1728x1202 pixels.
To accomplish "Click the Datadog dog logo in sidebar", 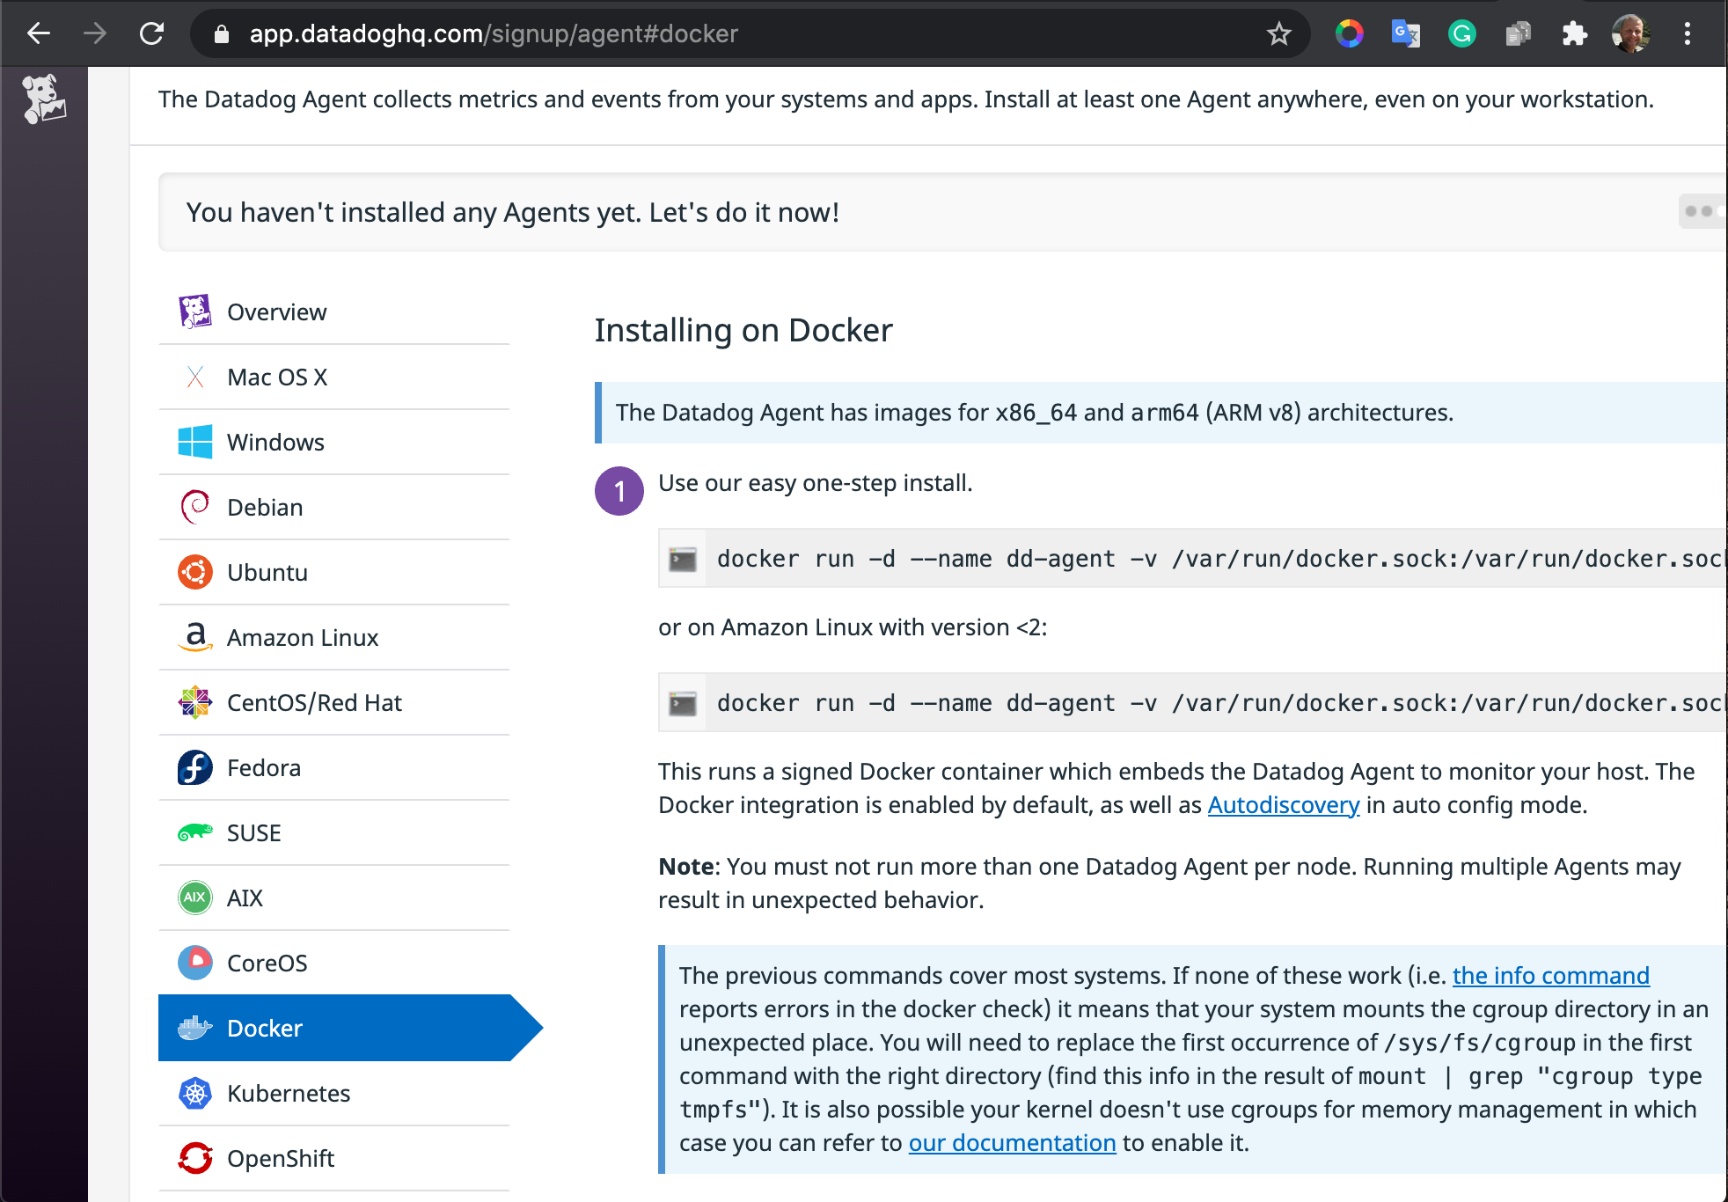I will tap(43, 99).
